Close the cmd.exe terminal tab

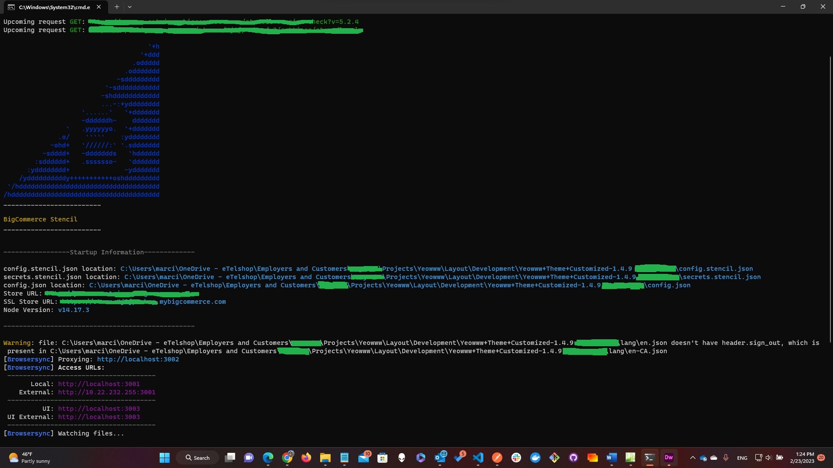point(98,7)
